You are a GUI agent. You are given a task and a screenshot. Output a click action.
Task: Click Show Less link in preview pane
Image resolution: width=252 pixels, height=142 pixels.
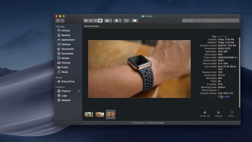(x=223, y=97)
